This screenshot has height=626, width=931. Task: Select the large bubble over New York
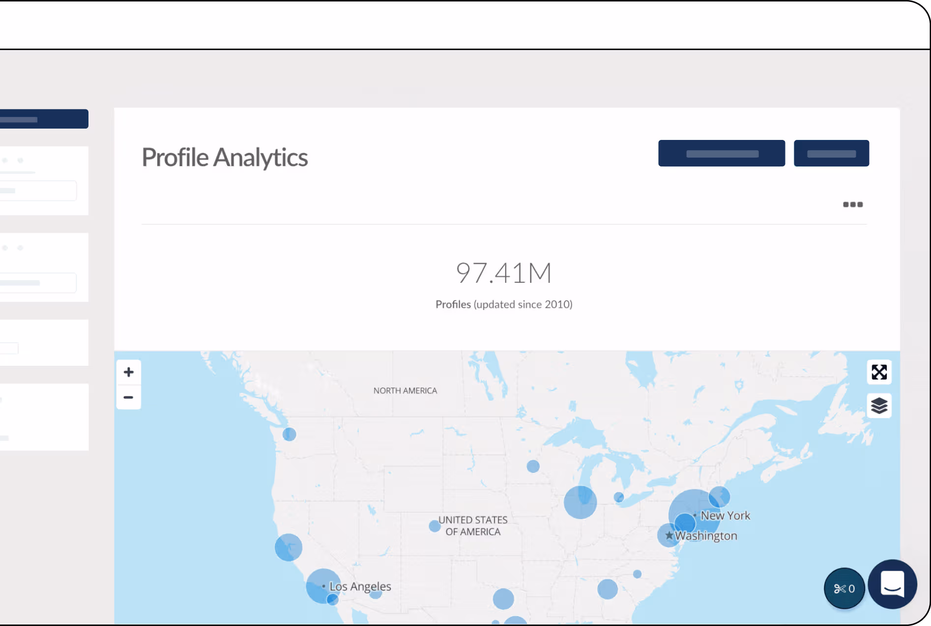694,515
